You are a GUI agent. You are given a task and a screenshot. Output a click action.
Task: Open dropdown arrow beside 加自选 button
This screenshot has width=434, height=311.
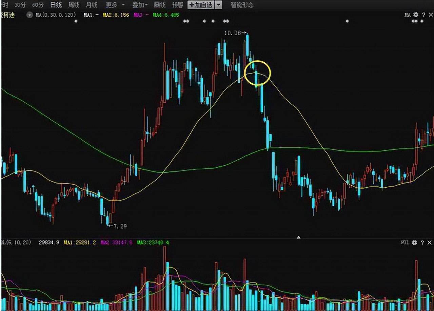pyautogui.click(x=219, y=5)
